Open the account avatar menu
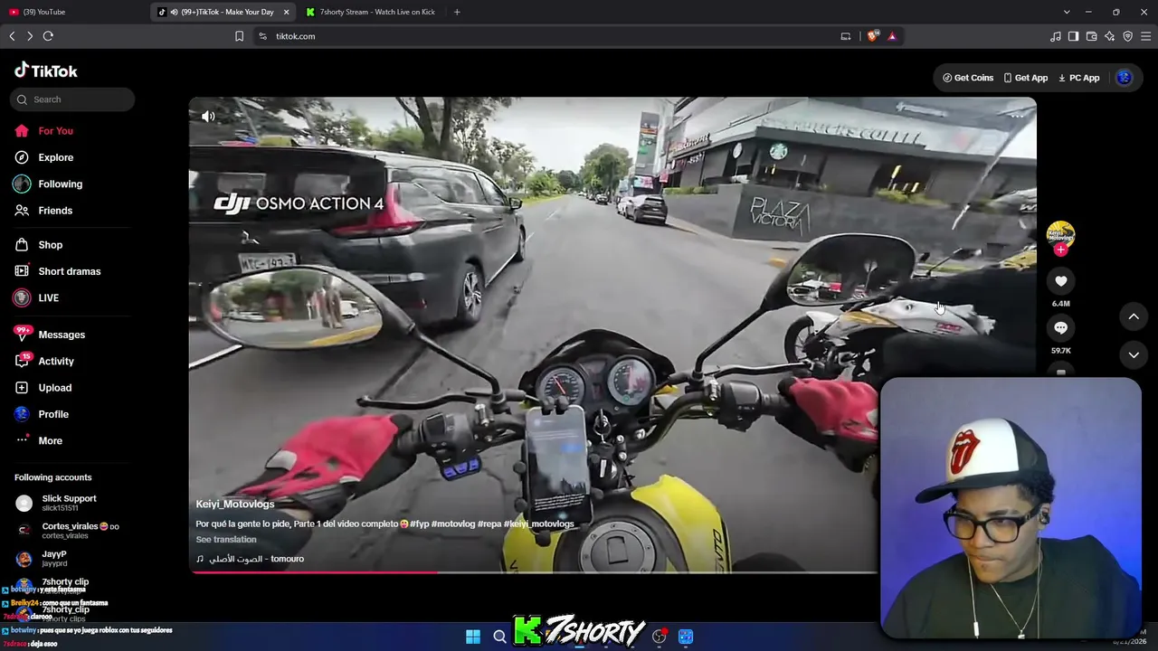1158x651 pixels. [1125, 78]
